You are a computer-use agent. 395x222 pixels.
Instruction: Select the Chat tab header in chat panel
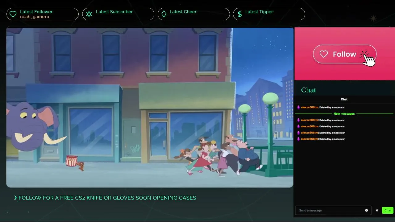tap(344, 99)
